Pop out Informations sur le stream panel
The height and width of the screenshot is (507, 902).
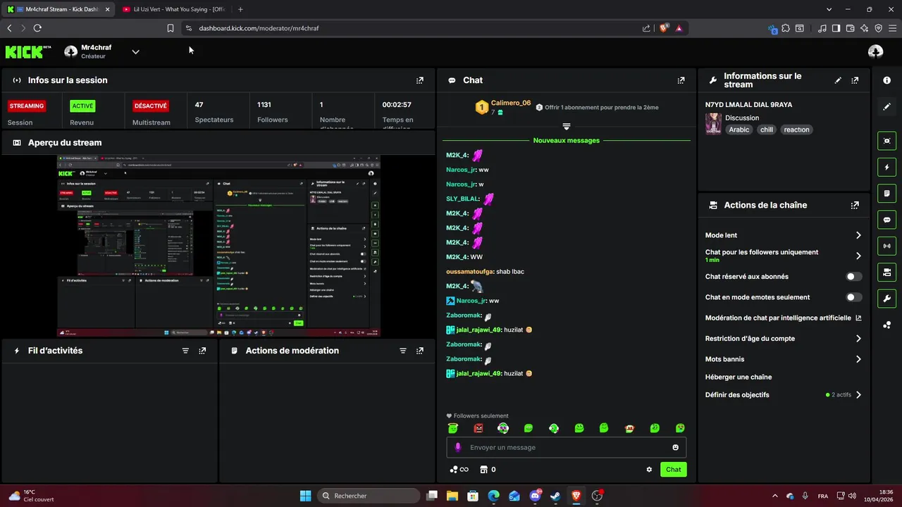[x=855, y=80]
